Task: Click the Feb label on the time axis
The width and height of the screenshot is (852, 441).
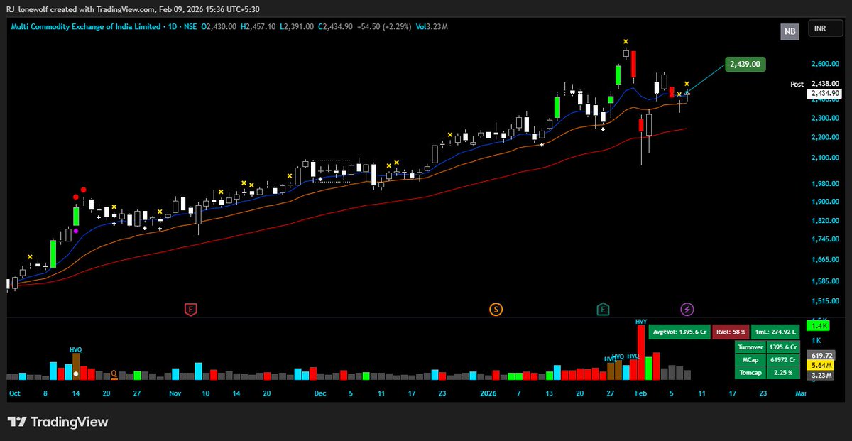Action: click(641, 393)
